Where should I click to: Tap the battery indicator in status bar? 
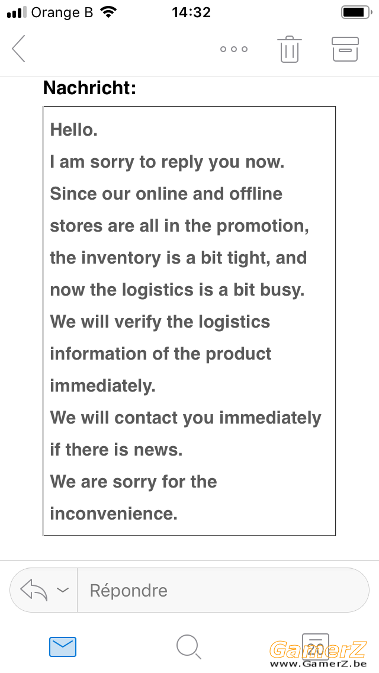356,12
